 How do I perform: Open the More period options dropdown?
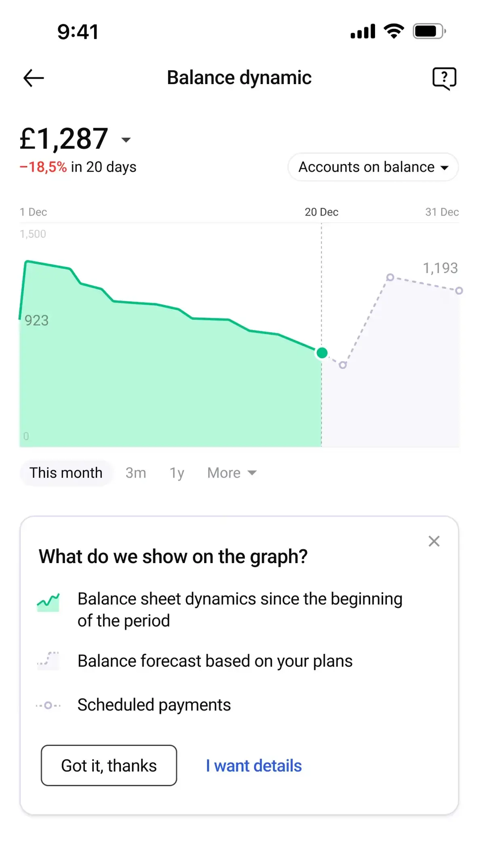(x=231, y=472)
